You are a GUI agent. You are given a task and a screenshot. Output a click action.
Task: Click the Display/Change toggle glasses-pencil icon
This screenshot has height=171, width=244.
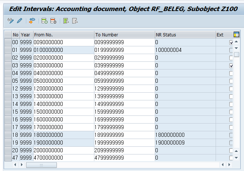pos(11,21)
